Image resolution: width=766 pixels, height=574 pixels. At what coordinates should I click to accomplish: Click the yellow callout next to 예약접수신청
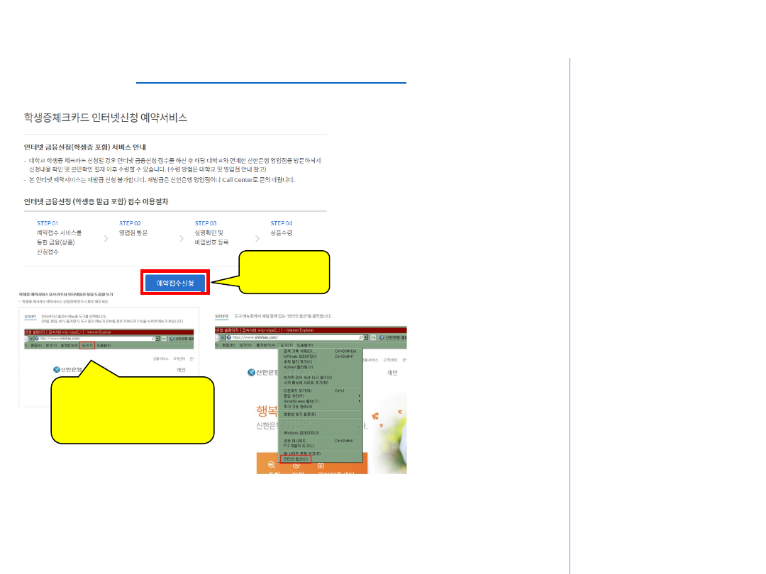pyautogui.click(x=284, y=271)
